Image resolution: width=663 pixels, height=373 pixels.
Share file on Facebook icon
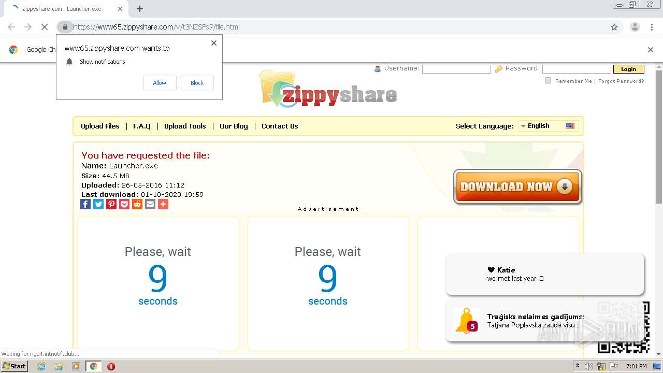(85, 204)
